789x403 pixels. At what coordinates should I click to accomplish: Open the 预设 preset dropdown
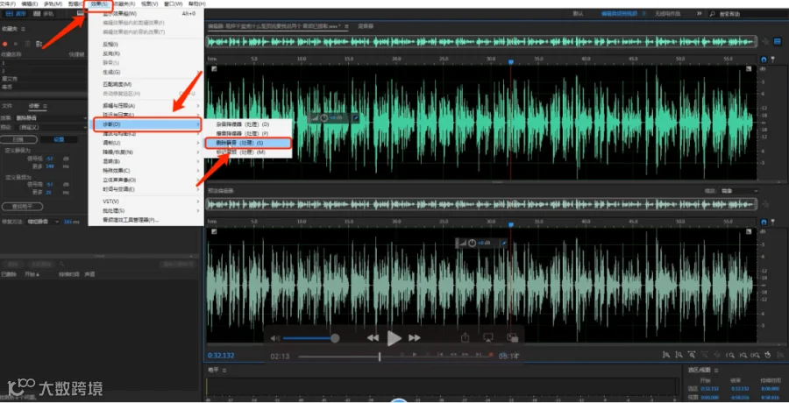(50, 127)
